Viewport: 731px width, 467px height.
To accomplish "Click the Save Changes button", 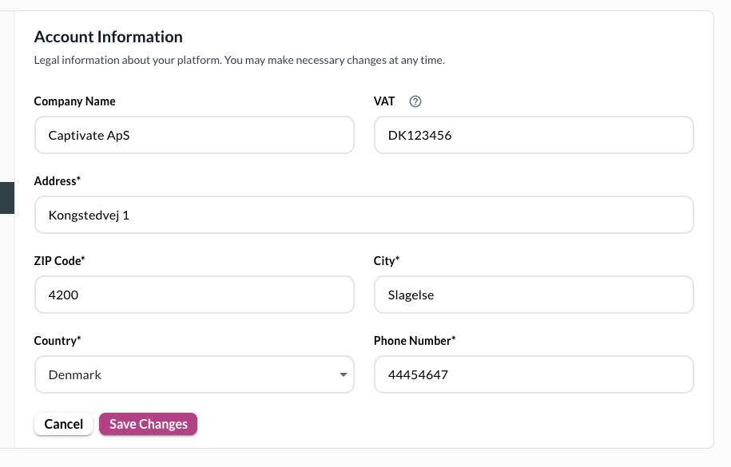I will 148,424.
